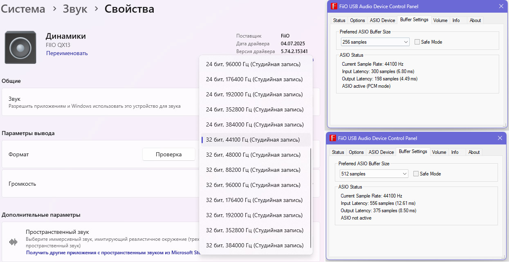This screenshot has height=262, width=509.
Task: Click the Динамики speaker device icon
Action: [20, 48]
